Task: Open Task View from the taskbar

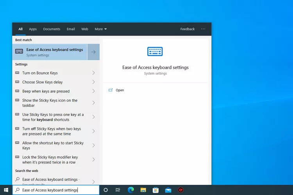Action: 118,190
